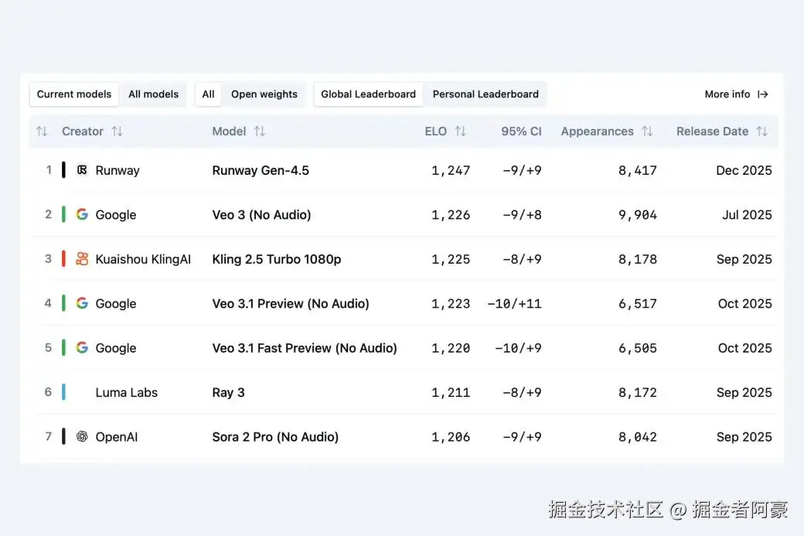Click the rank number 1
The width and height of the screenshot is (804, 536).
pyautogui.click(x=49, y=170)
